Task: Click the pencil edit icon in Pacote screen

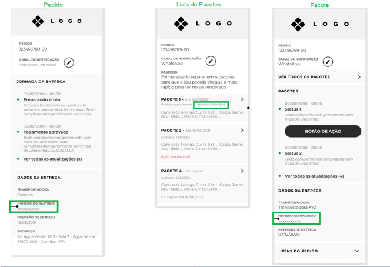Action: pyautogui.click(x=328, y=62)
